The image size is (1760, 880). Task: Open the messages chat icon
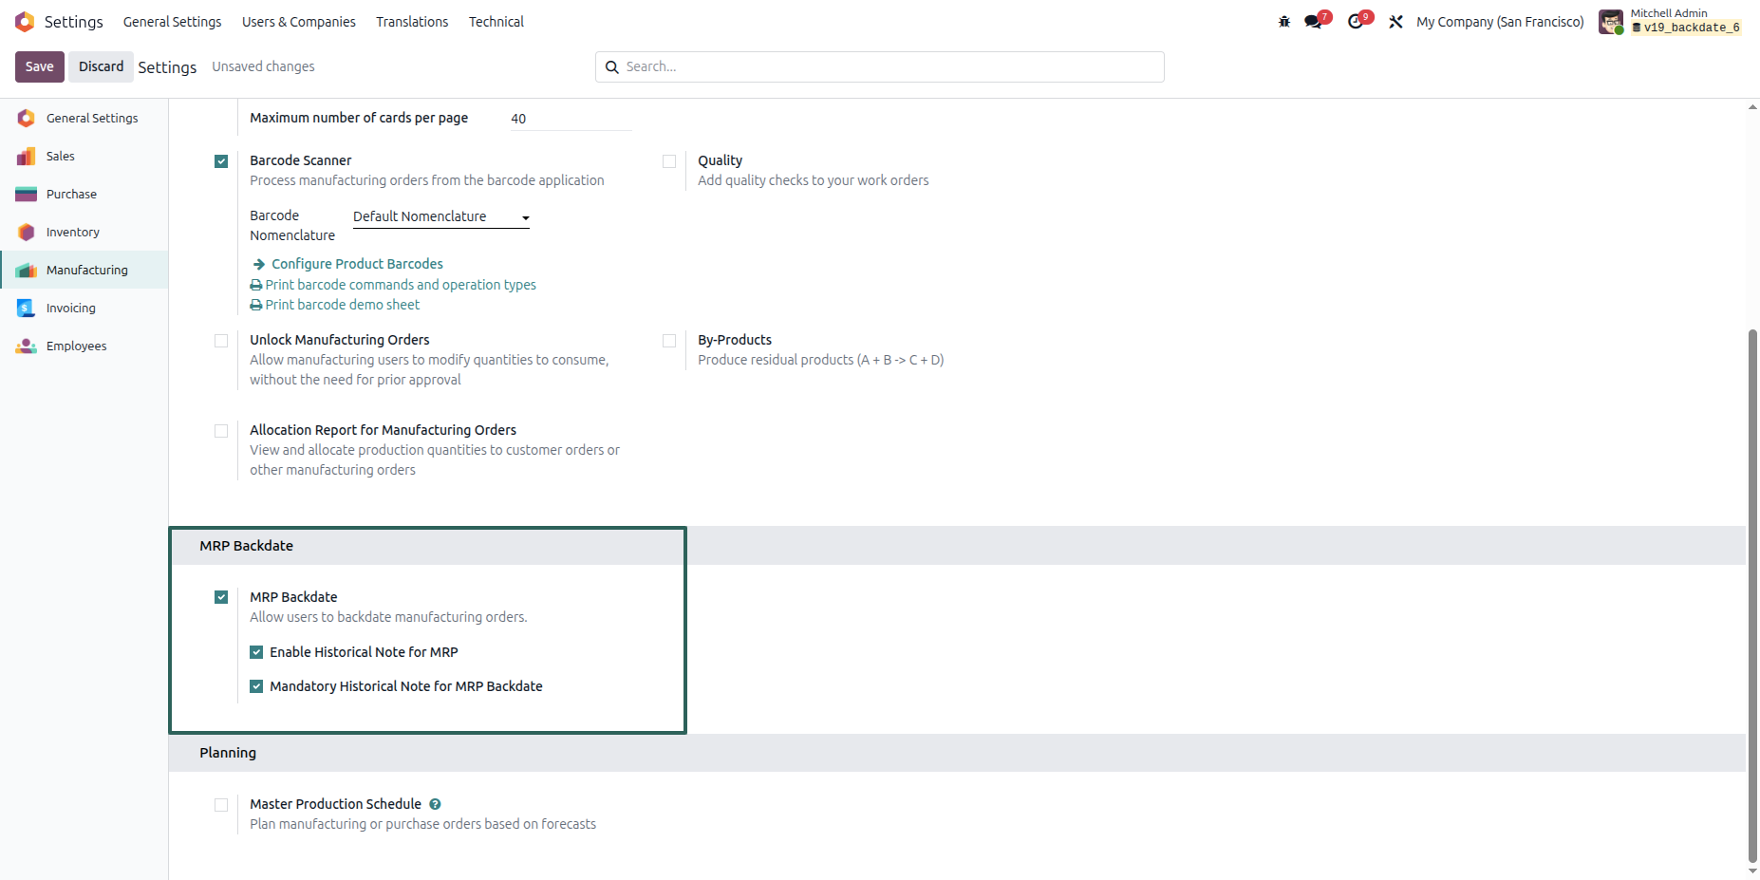[x=1314, y=22]
